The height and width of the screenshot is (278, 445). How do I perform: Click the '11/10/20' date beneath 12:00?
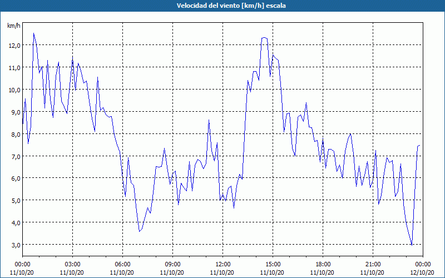(x=223, y=272)
